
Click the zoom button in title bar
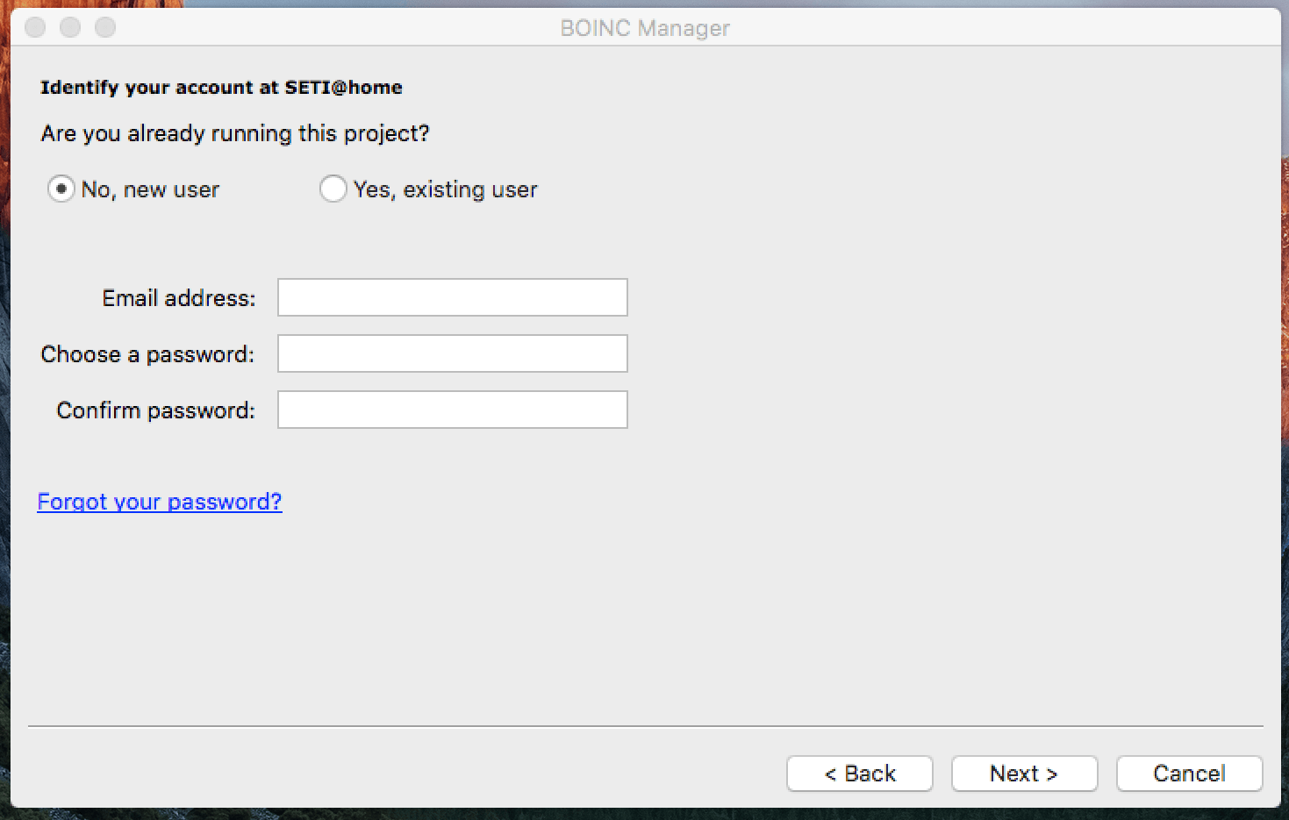[x=105, y=27]
